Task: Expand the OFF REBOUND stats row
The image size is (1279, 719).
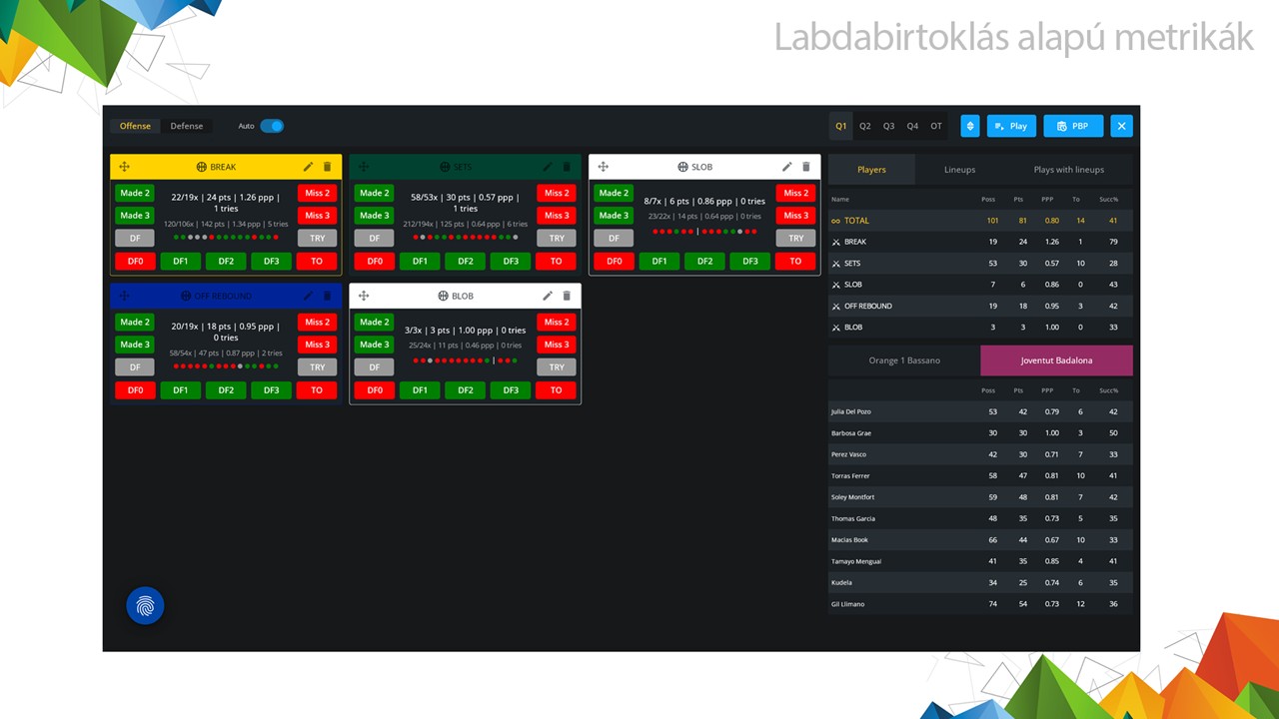Action: [836, 307]
